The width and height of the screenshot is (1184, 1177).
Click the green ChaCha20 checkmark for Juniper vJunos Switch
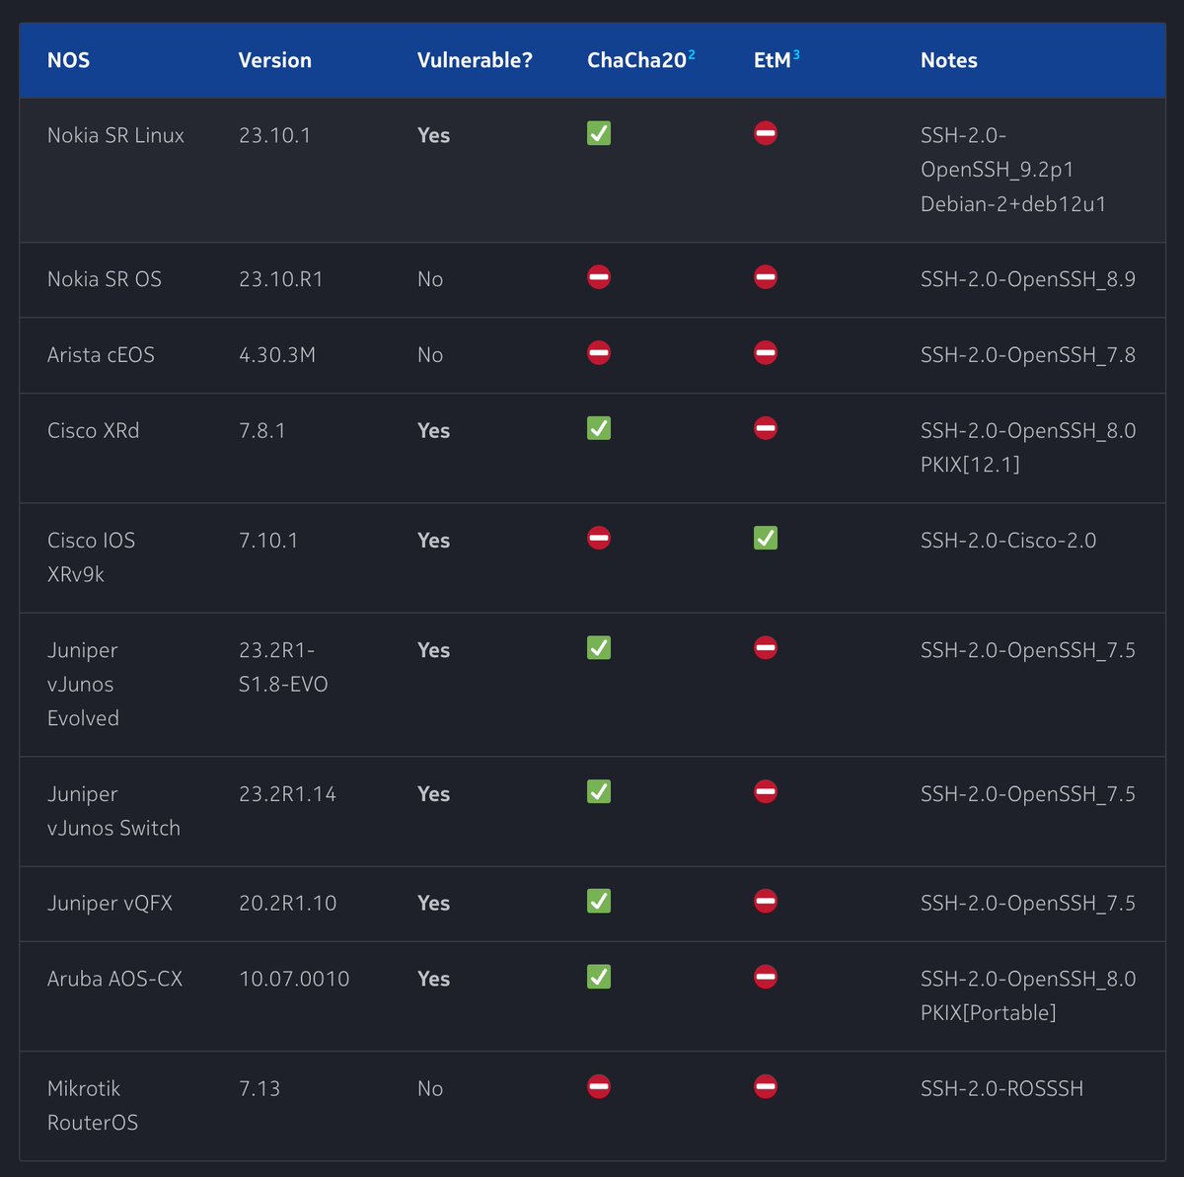point(599,791)
